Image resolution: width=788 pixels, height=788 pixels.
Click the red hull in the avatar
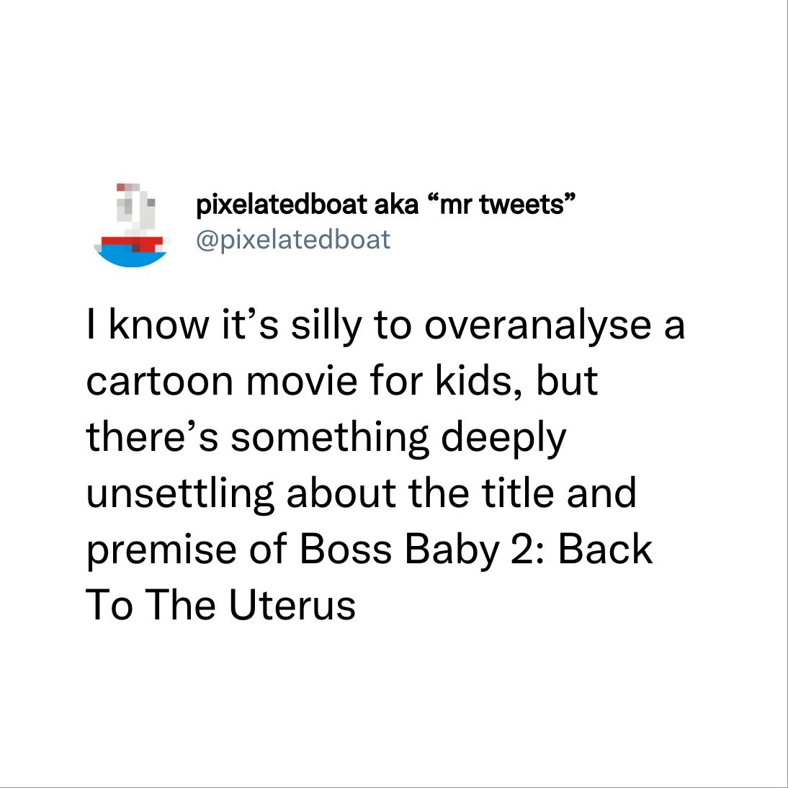pyautogui.click(x=133, y=243)
